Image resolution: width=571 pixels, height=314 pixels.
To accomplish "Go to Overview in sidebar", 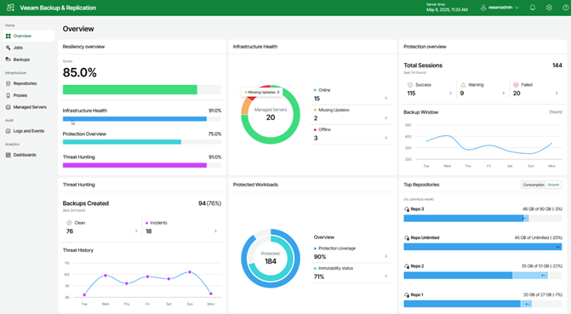I will click(28, 36).
